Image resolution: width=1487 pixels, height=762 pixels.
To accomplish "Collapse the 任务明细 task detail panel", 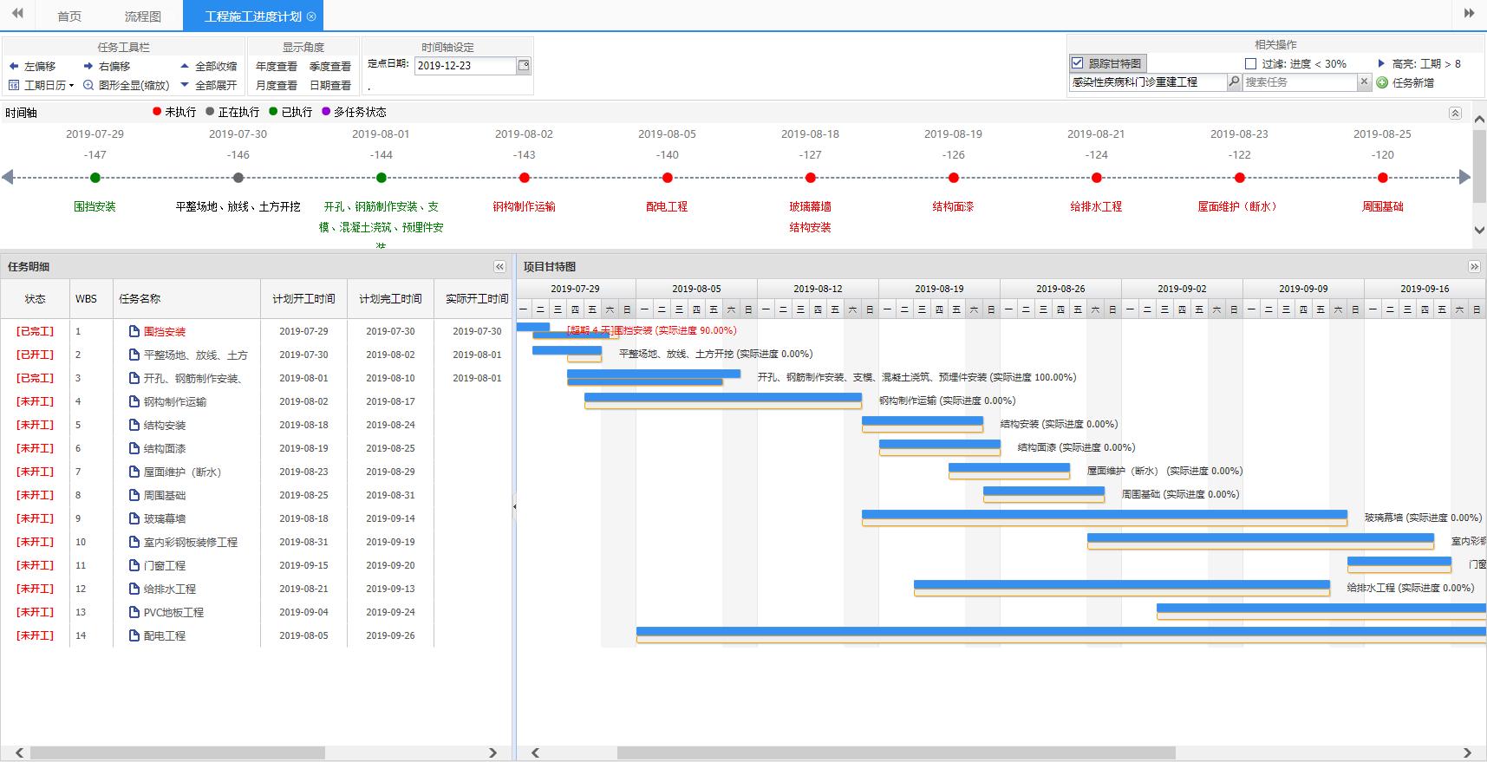I will pos(499,266).
